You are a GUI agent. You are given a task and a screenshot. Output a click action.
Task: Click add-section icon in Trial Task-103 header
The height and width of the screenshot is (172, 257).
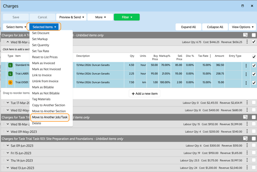point(245,139)
